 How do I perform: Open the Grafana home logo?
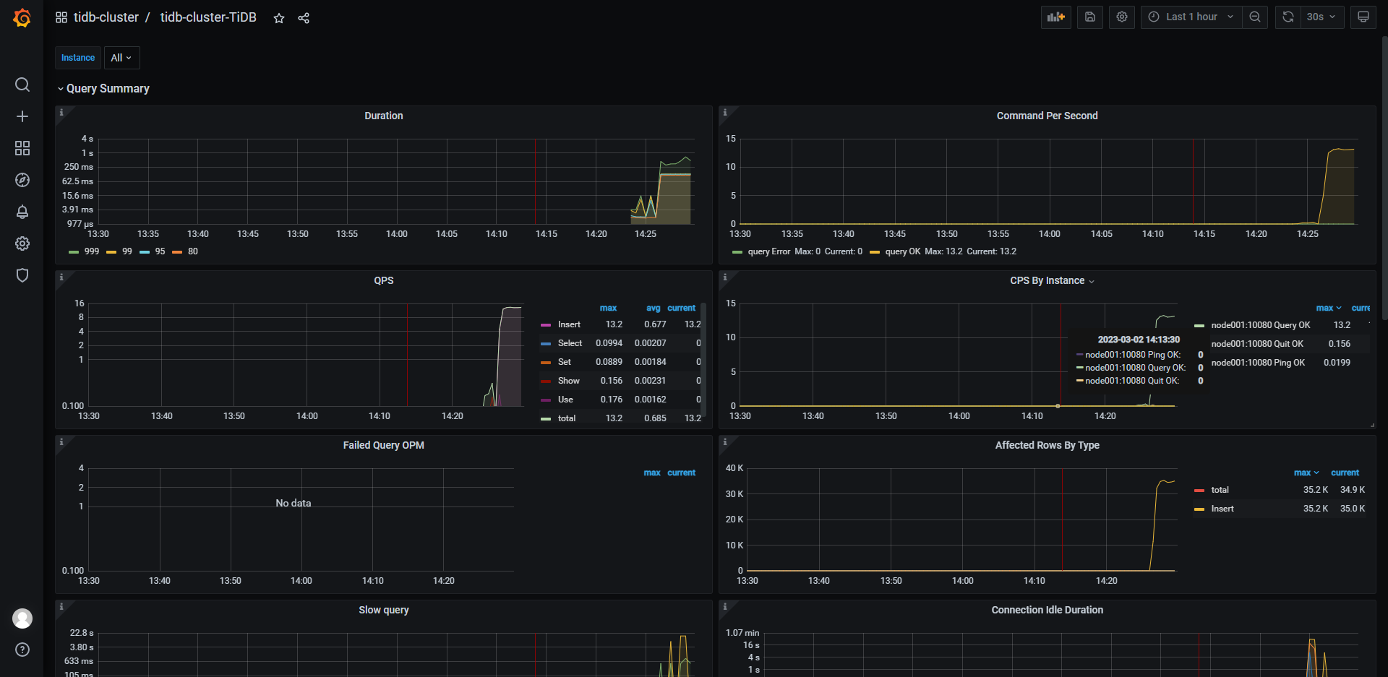tap(22, 17)
